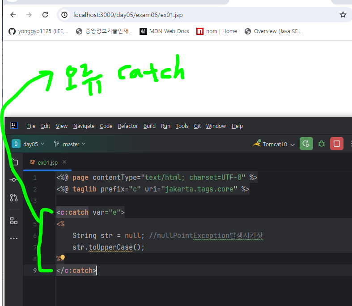352x306 pixels.
Task: Click the jakarta.tags.core uri value
Action: point(199,189)
